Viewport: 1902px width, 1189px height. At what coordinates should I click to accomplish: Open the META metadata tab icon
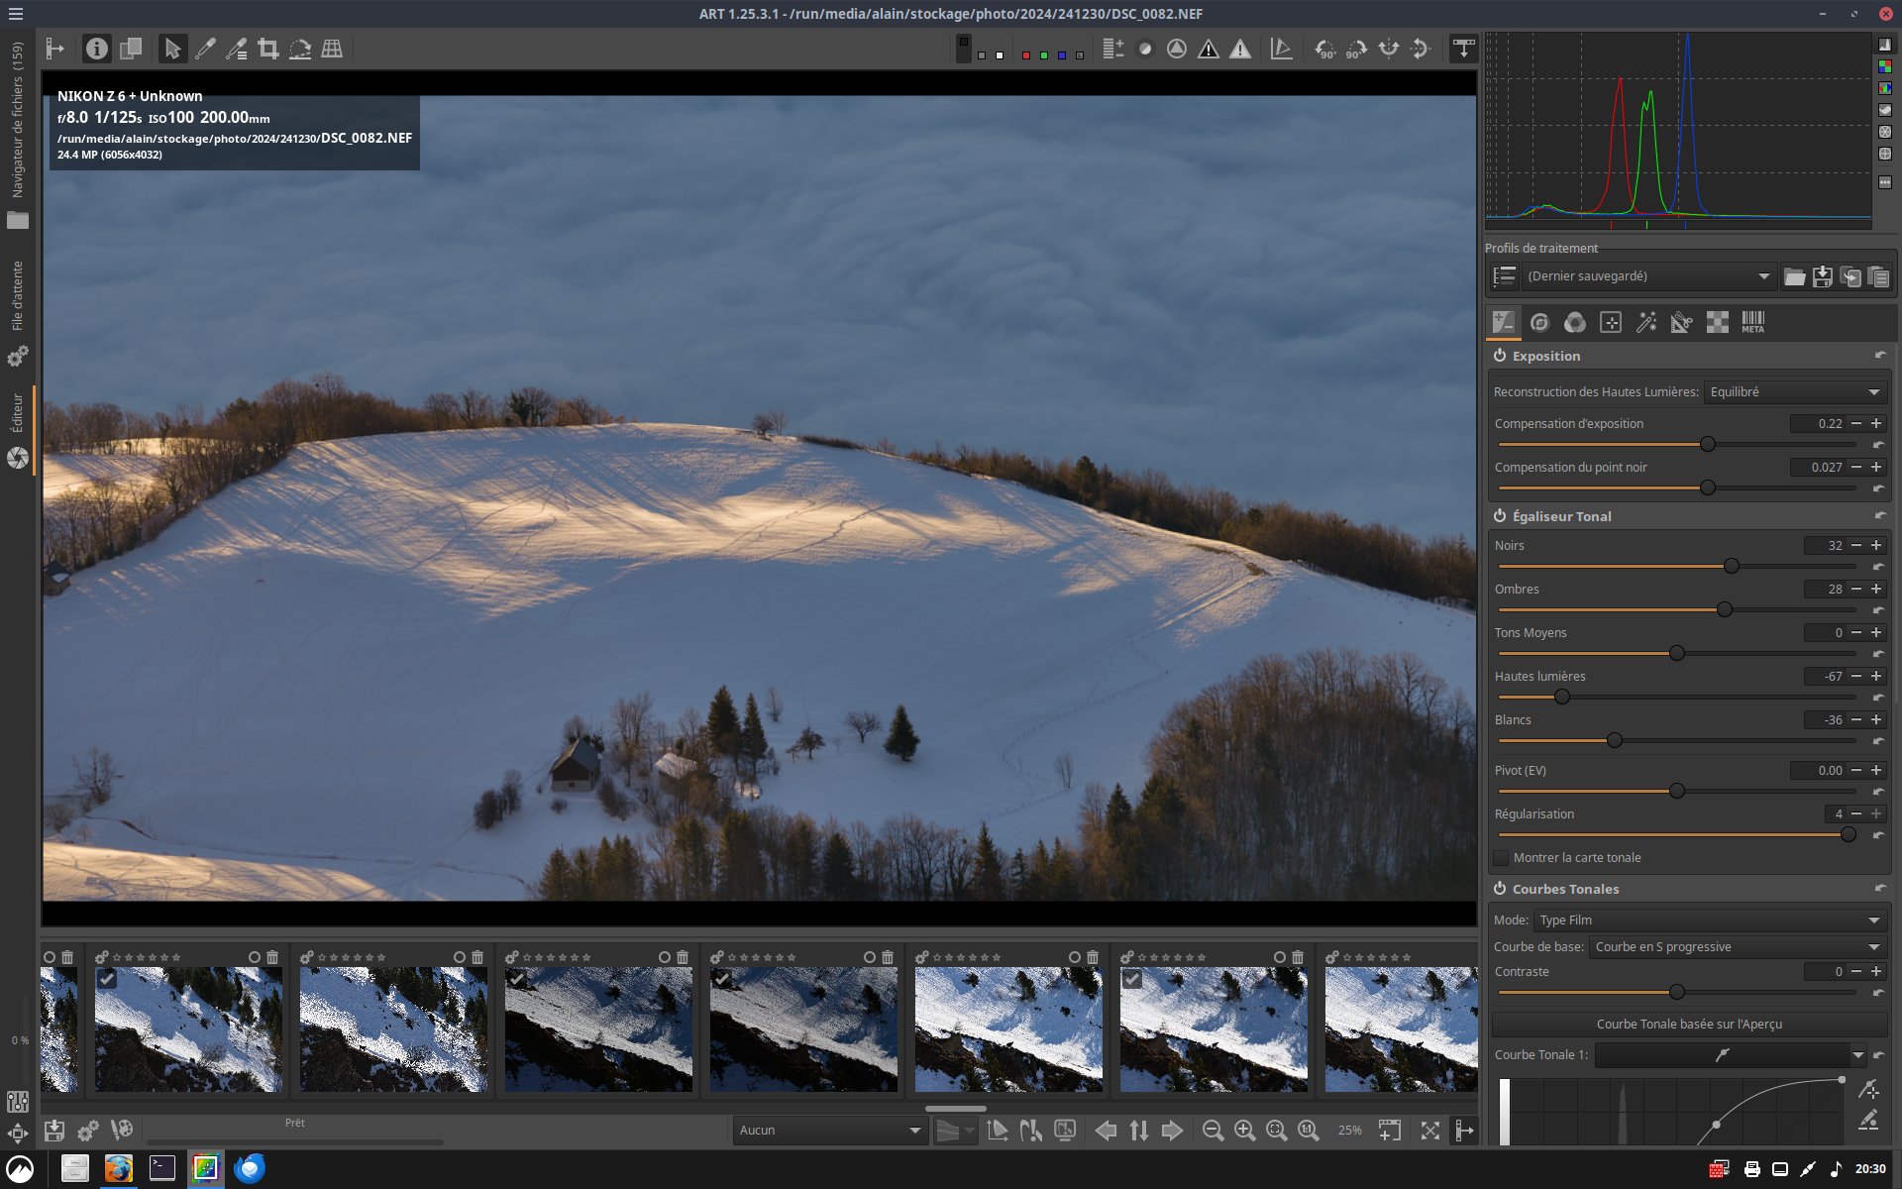point(1752,322)
